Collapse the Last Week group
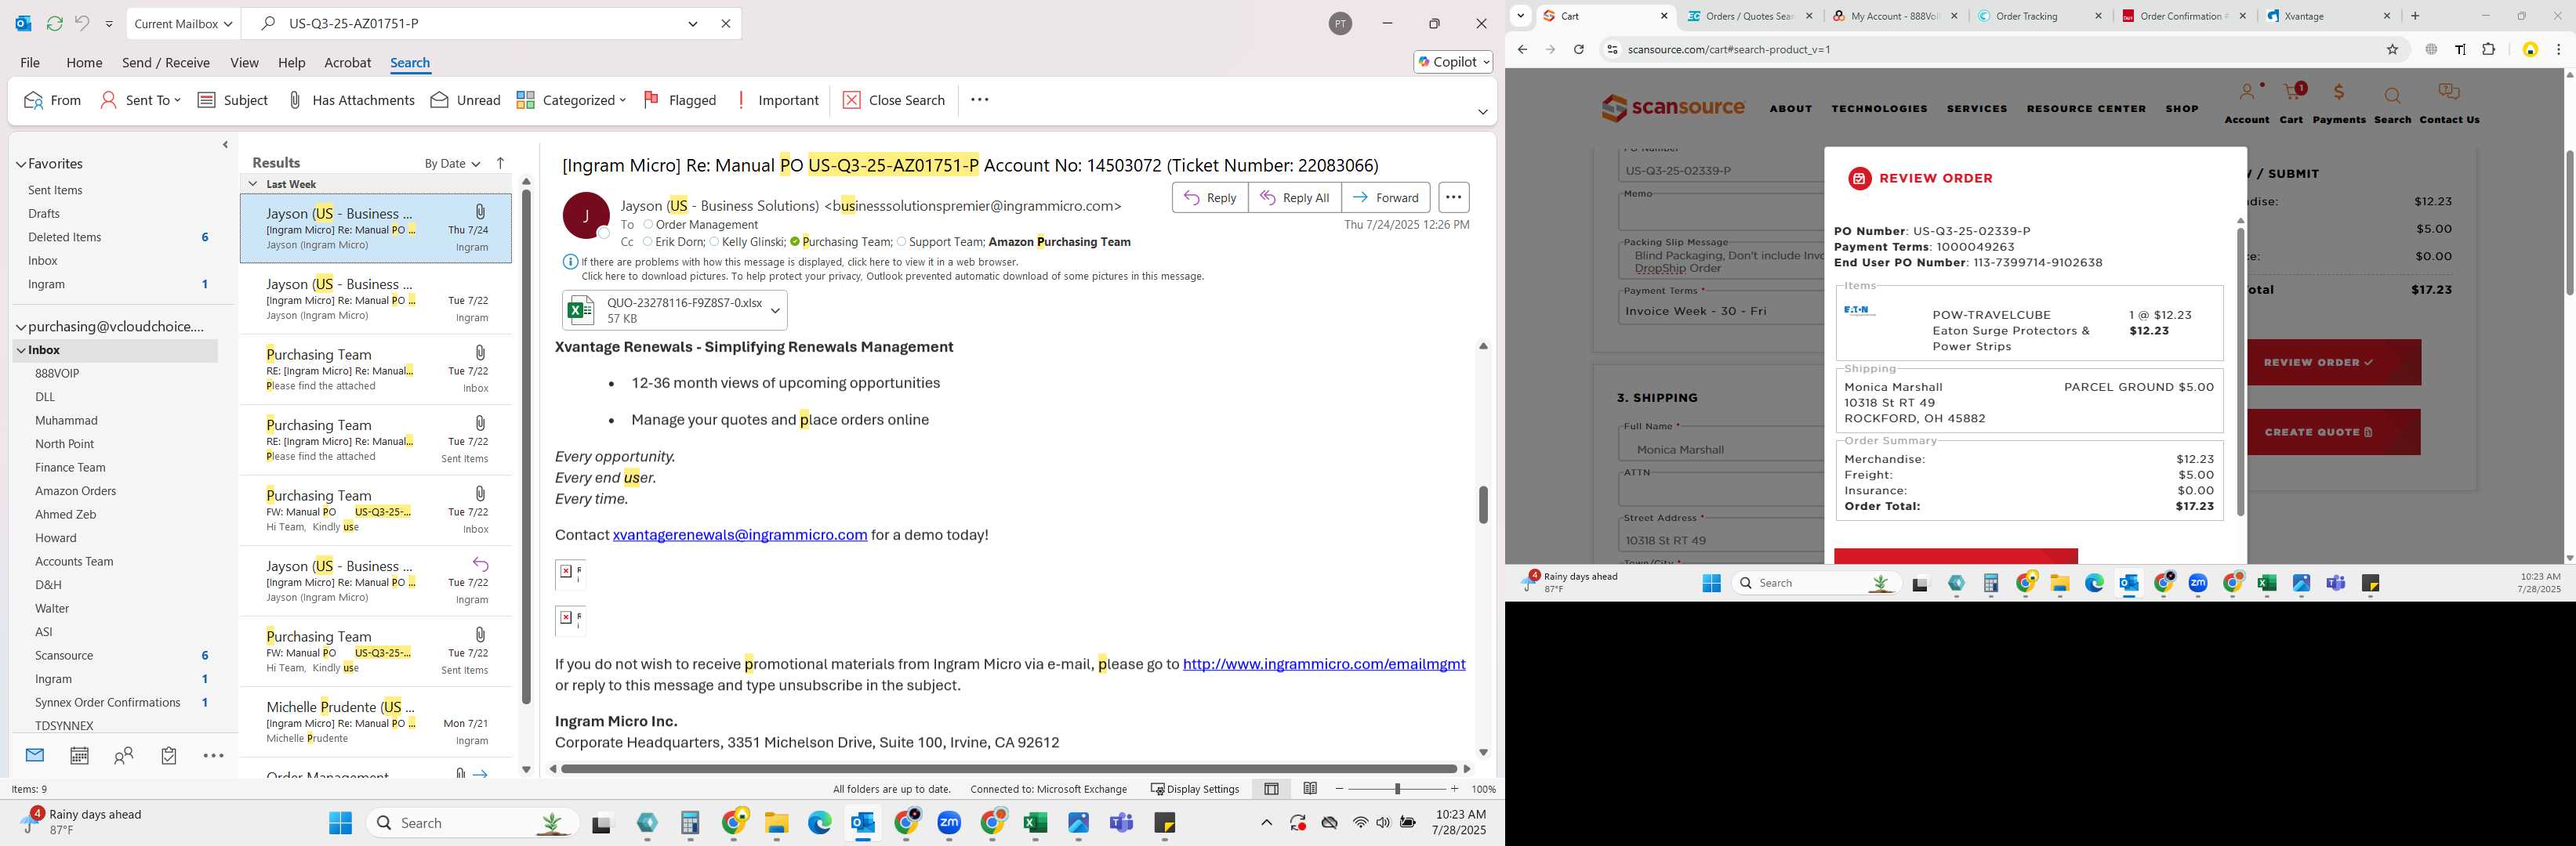This screenshot has height=846, width=2576. pyautogui.click(x=253, y=184)
